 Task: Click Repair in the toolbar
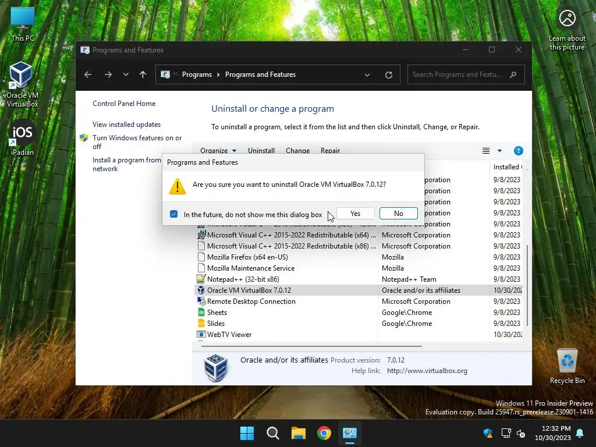[x=330, y=151]
